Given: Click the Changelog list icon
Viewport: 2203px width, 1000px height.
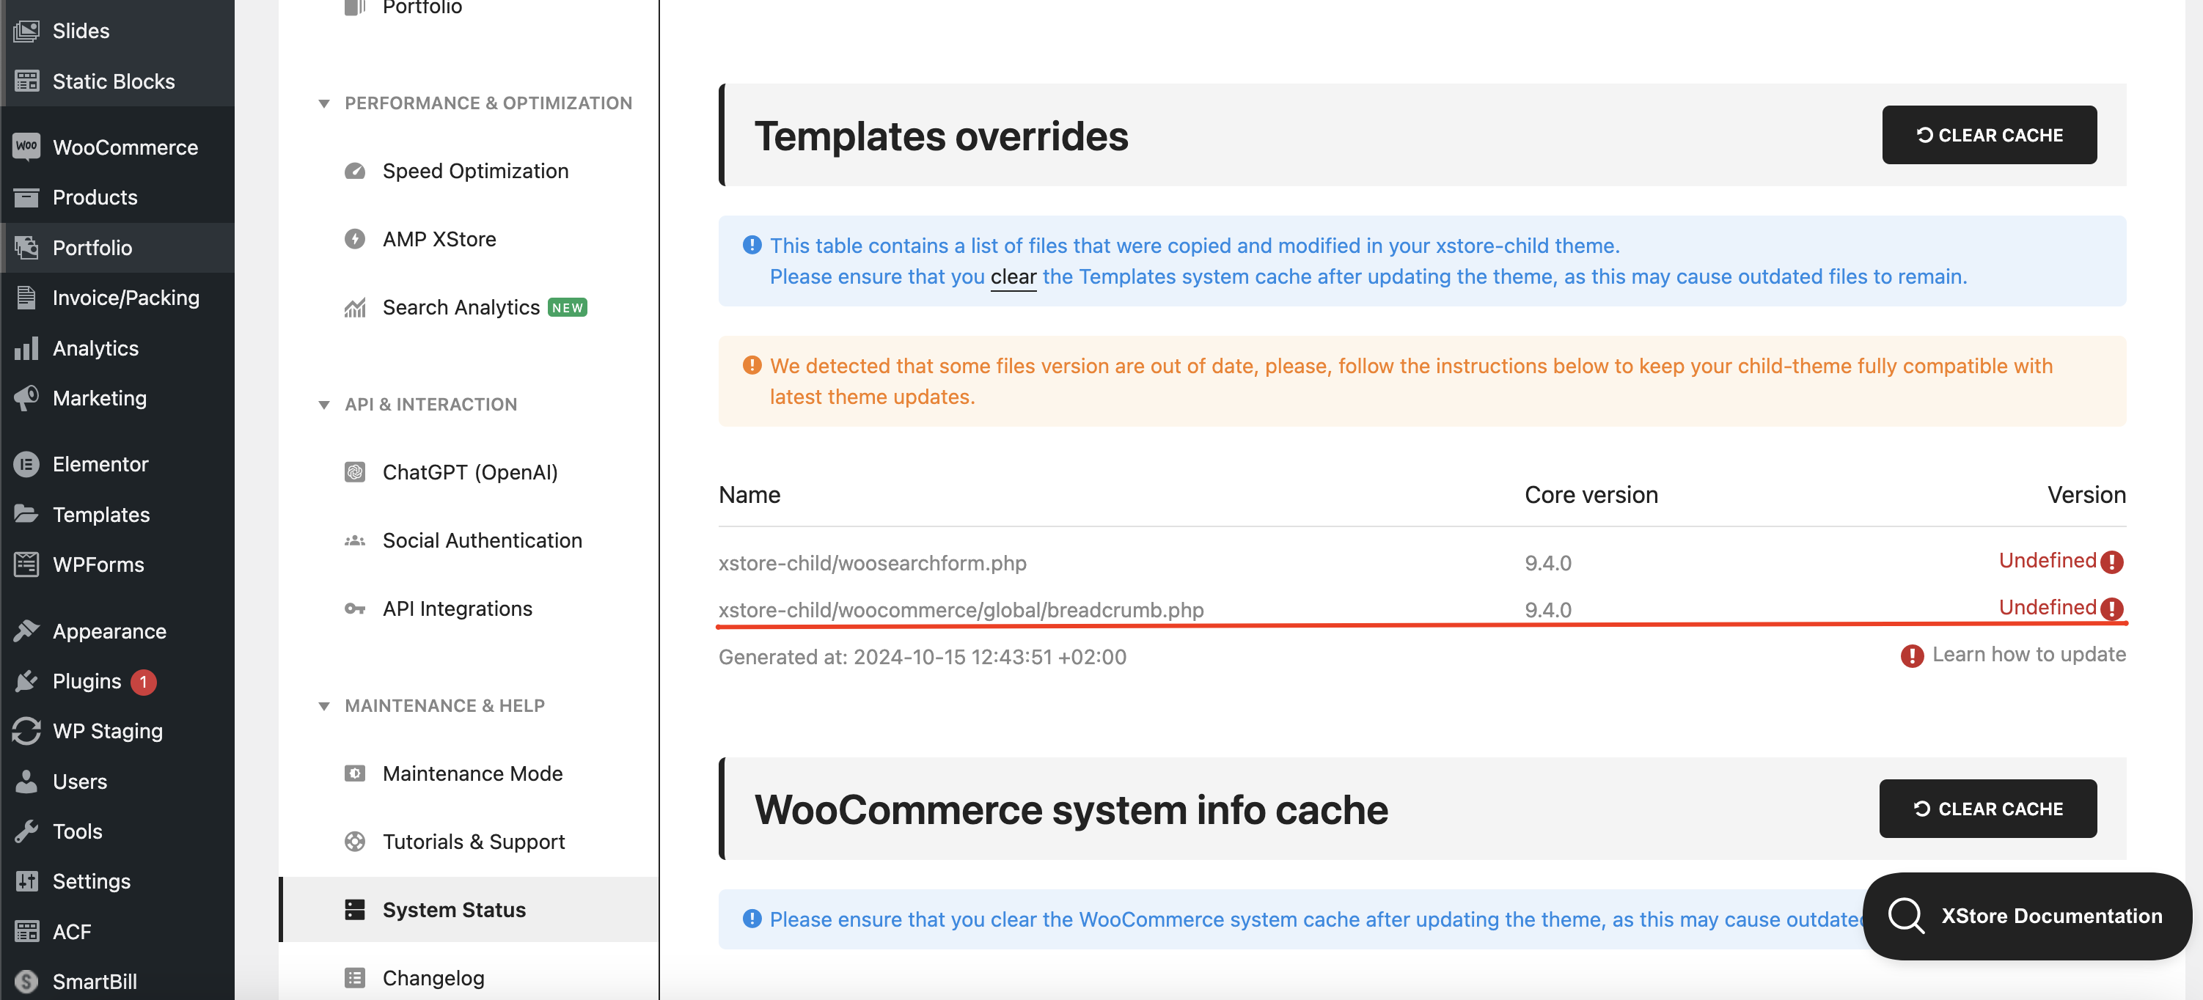Looking at the screenshot, I should pos(355,978).
